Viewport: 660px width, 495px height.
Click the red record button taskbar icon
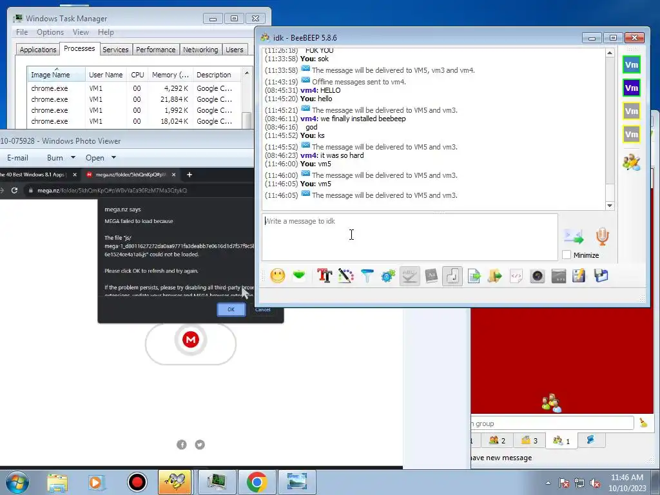(137, 482)
